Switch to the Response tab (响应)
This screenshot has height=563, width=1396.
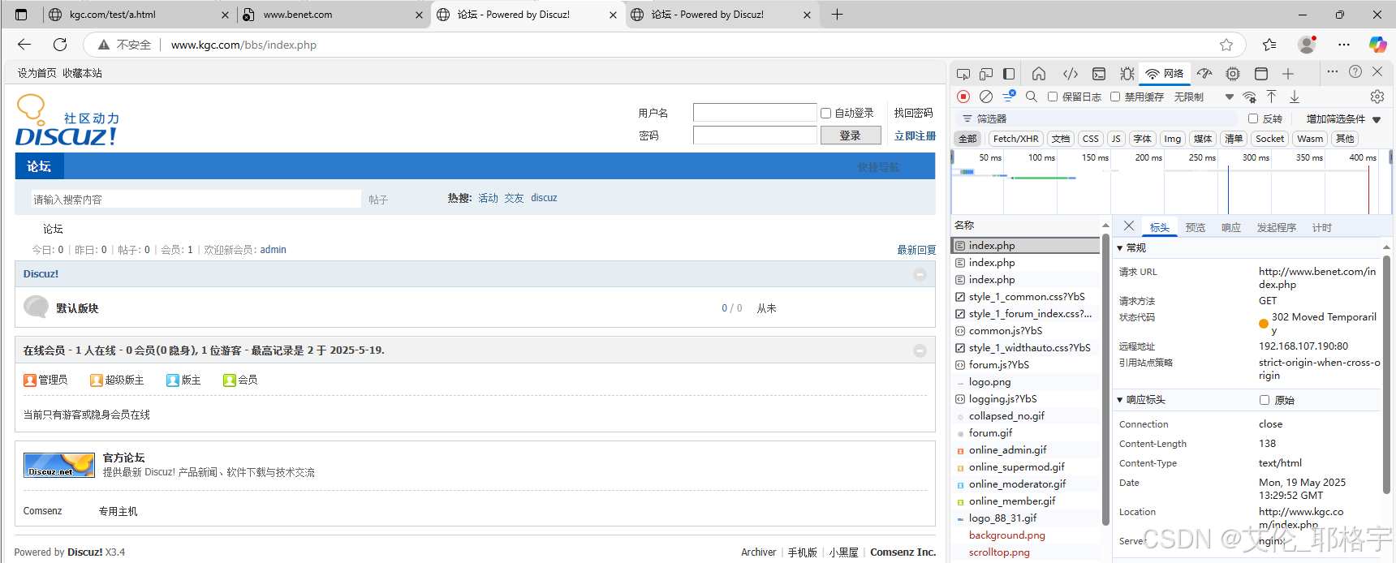tap(1231, 228)
